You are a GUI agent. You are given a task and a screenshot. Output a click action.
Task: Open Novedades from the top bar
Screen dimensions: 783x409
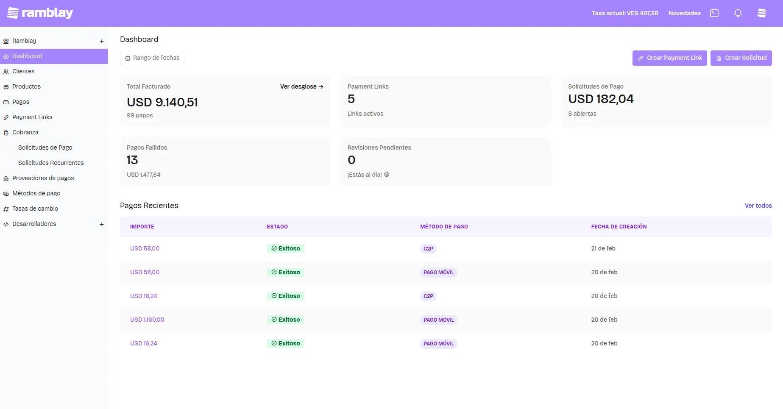click(684, 13)
